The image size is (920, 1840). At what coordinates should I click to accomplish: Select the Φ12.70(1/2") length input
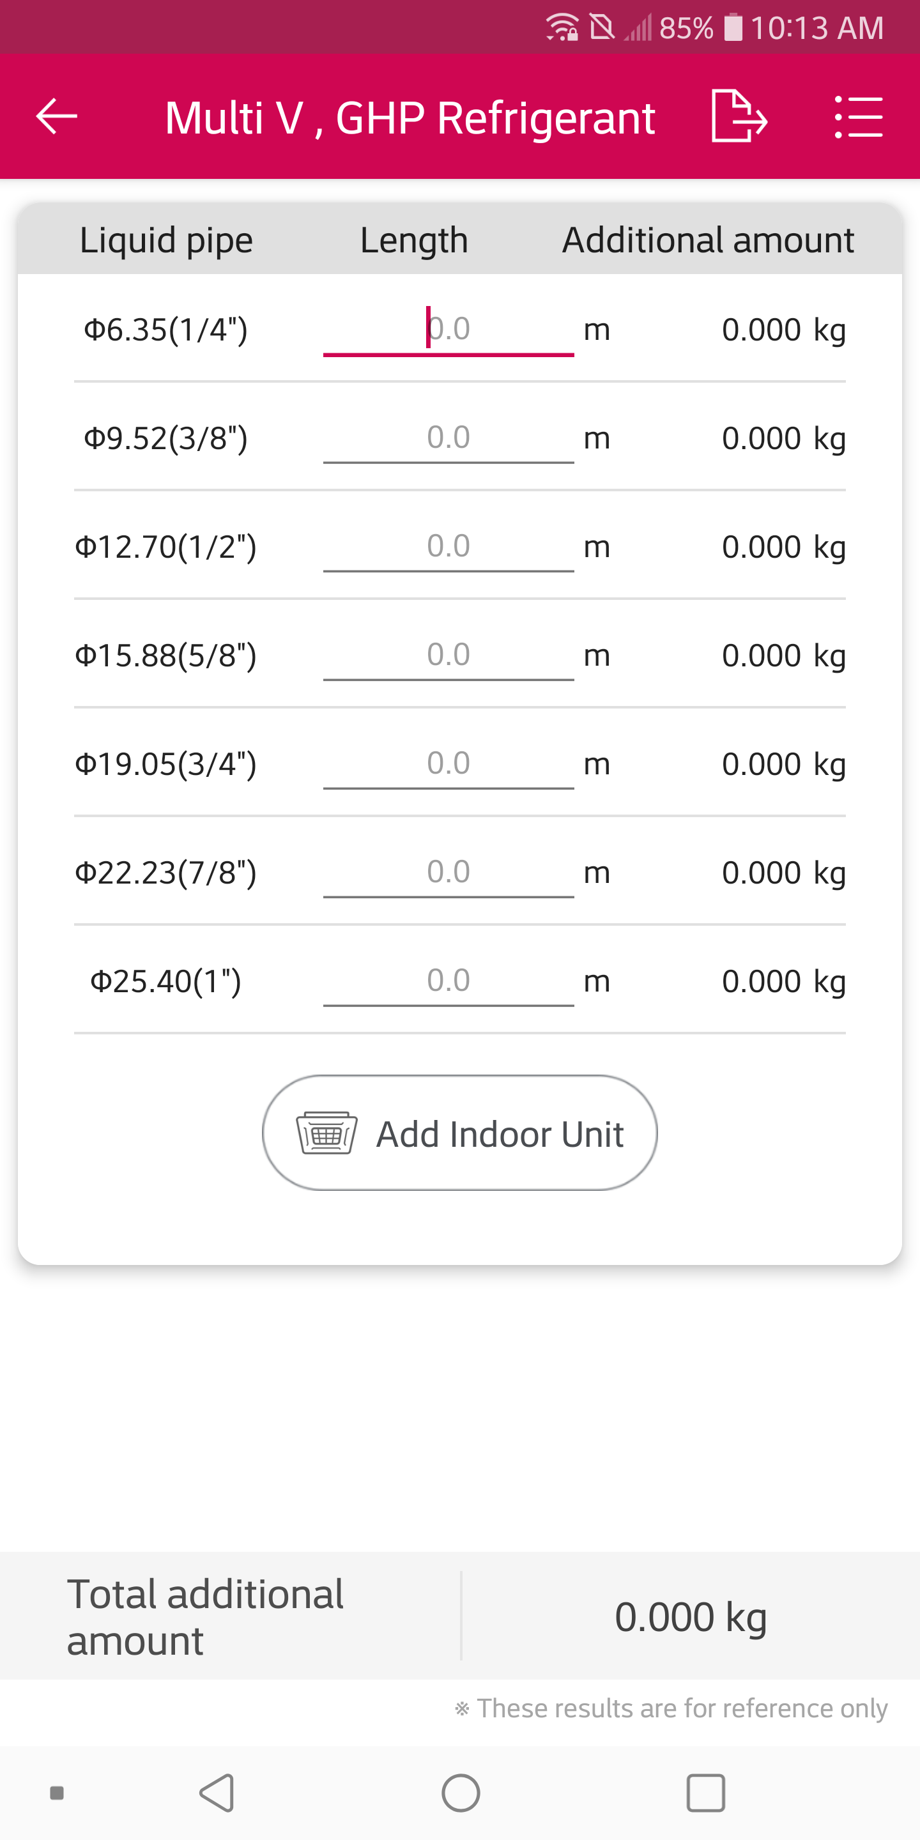point(448,546)
